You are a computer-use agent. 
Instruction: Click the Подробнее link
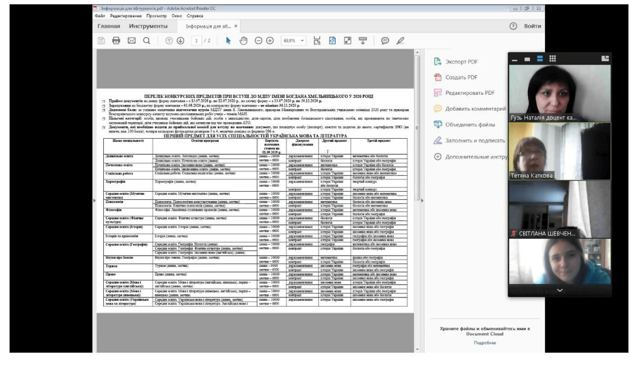tap(485, 343)
